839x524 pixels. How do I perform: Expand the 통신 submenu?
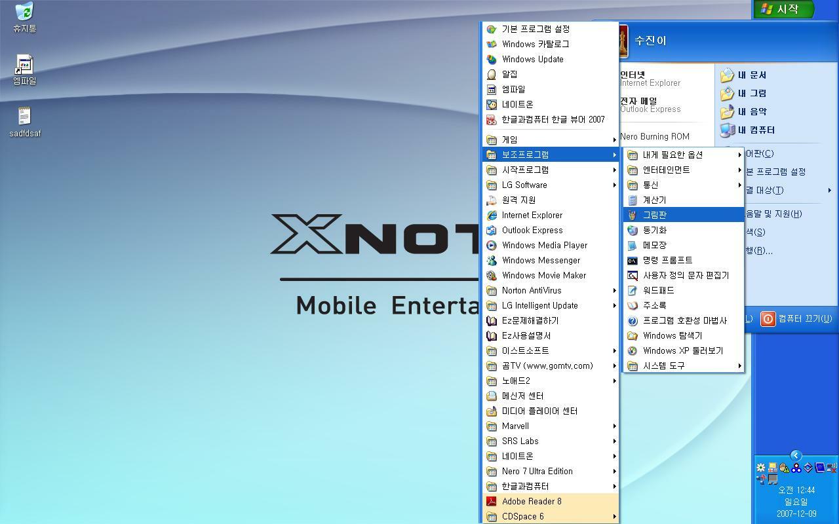(x=684, y=185)
